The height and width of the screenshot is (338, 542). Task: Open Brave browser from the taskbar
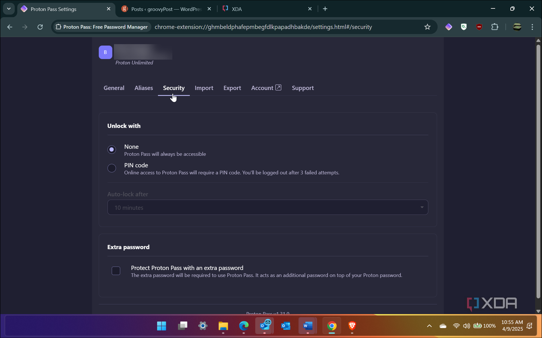pos(352,326)
